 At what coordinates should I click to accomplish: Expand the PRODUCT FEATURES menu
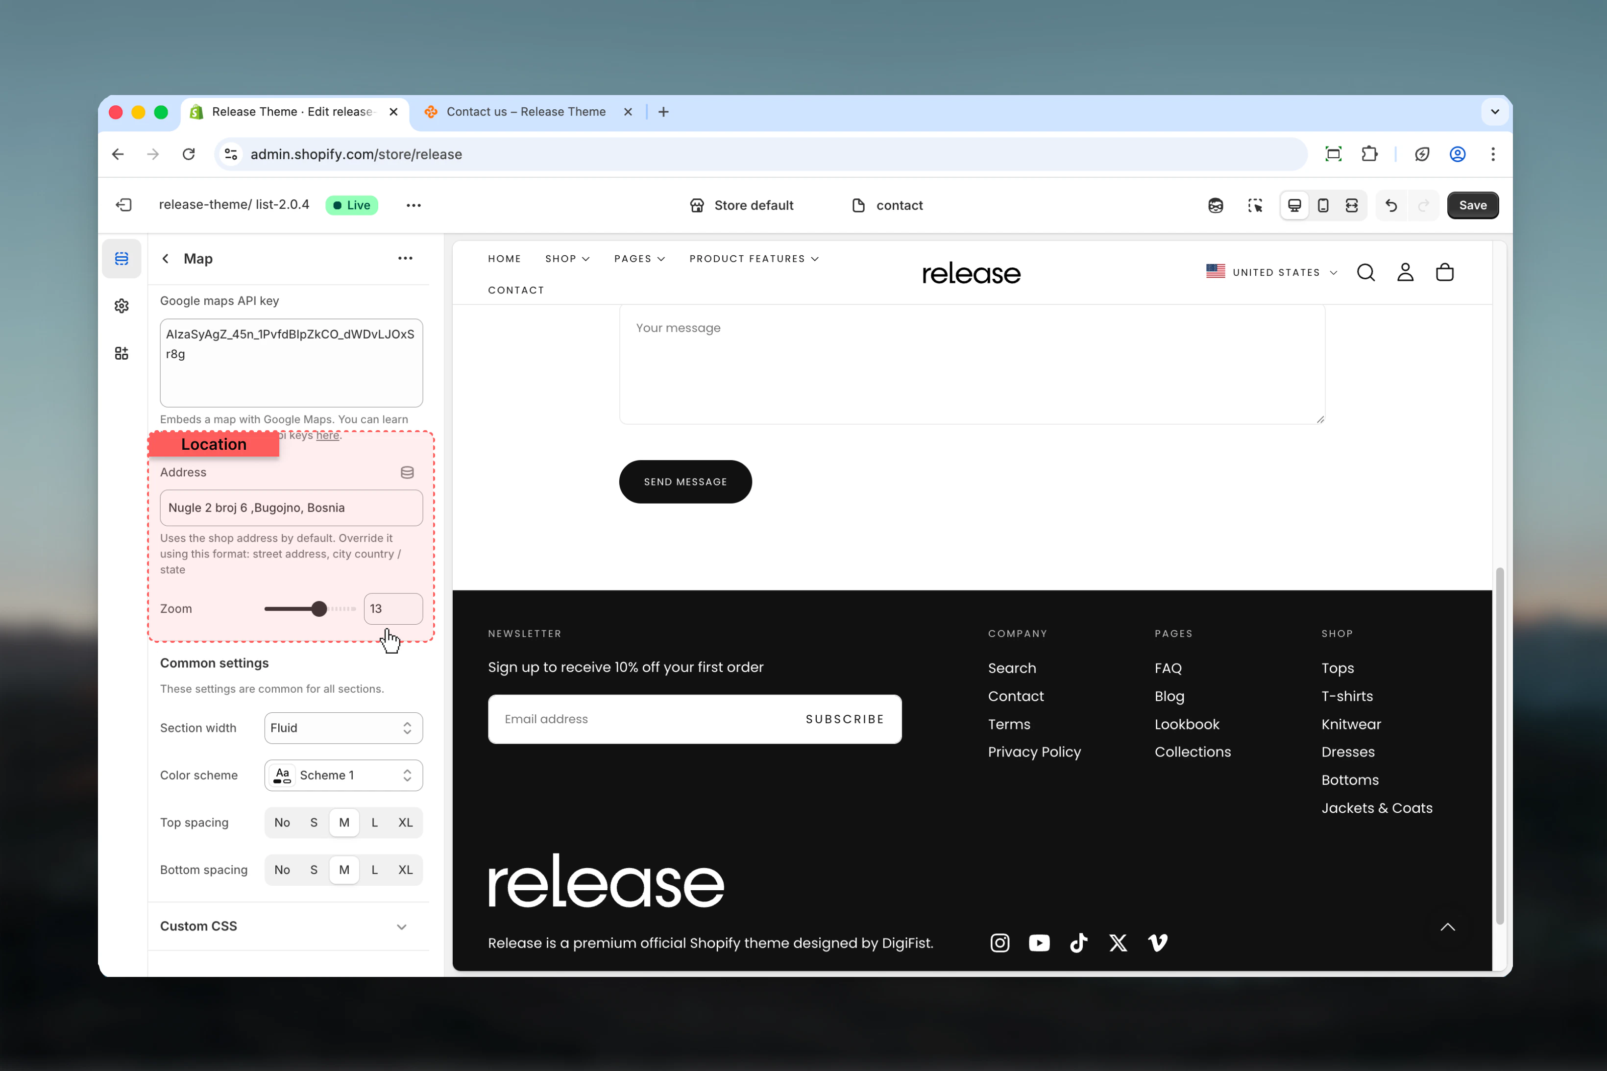(754, 259)
